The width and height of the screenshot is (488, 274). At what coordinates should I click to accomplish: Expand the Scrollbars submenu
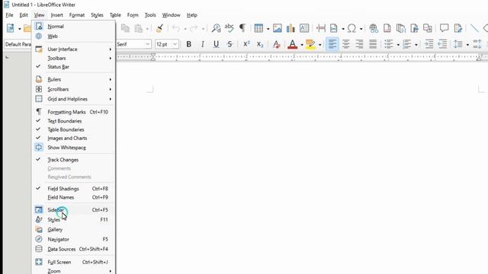click(73, 89)
